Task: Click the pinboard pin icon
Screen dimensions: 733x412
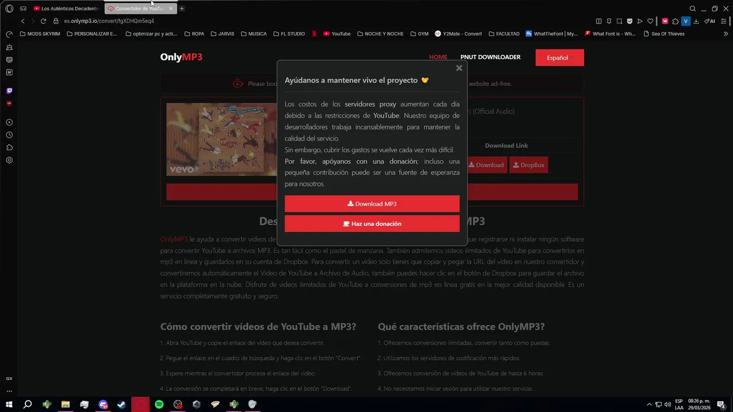Action: click(609, 21)
